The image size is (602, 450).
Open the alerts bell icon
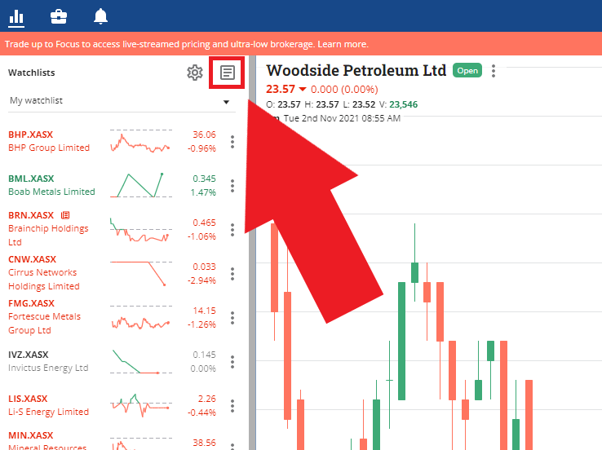point(100,16)
